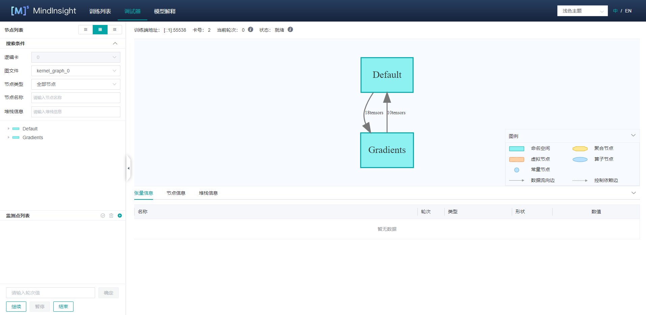Image resolution: width=646 pixels, height=315 pixels.
Task: Expand the Default tree node
Action: pos(8,129)
